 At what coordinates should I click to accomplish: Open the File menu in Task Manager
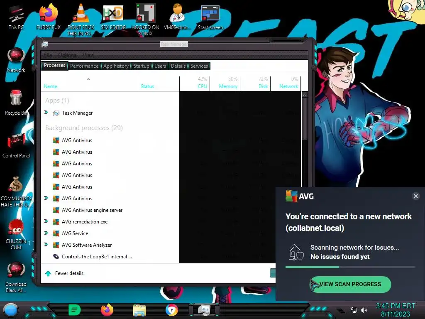48,55
